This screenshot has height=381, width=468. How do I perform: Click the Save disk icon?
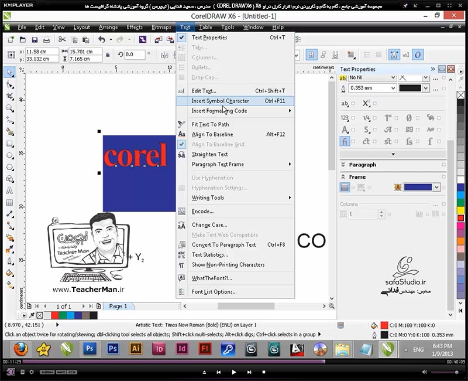click(x=35, y=39)
